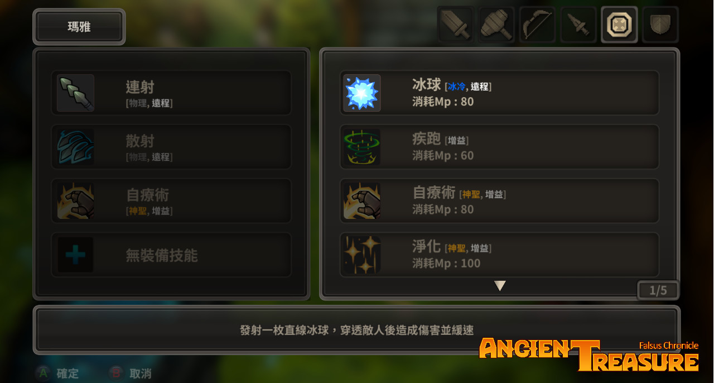Select the equipped 自療術 slot on left panel
Screen dimensions: 714x383
171,201
